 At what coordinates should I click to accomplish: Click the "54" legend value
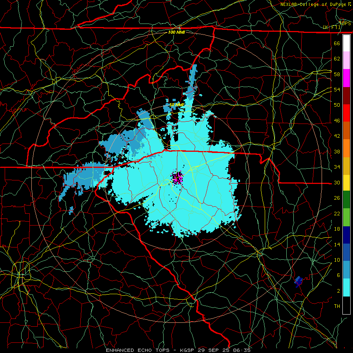click(337, 89)
